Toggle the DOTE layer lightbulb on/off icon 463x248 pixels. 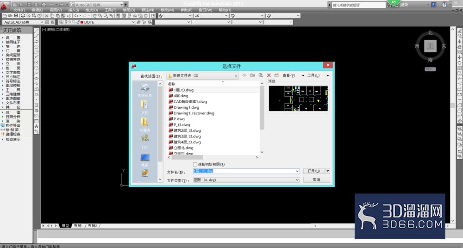coord(66,22)
